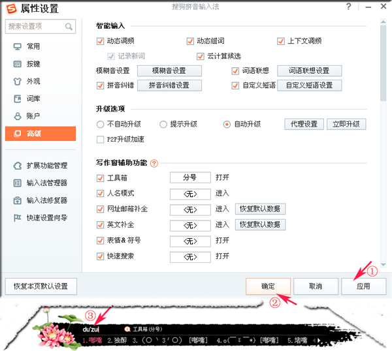
Task: Click 恢复默认数据 for 英文补全
Action: pyautogui.click(x=260, y=224)
